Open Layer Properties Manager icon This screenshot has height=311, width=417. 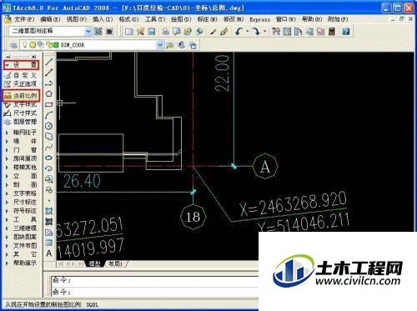[x=13, y=45]
